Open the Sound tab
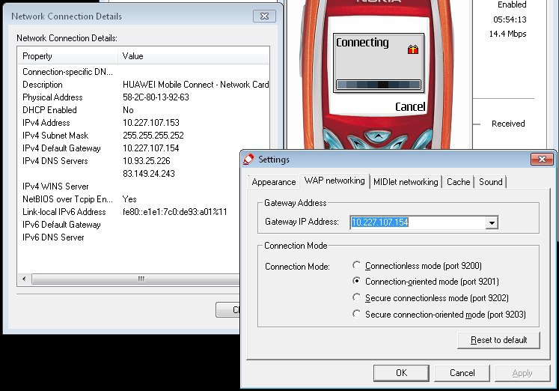Viewport: 559px width, 391px height. point(491,182)
